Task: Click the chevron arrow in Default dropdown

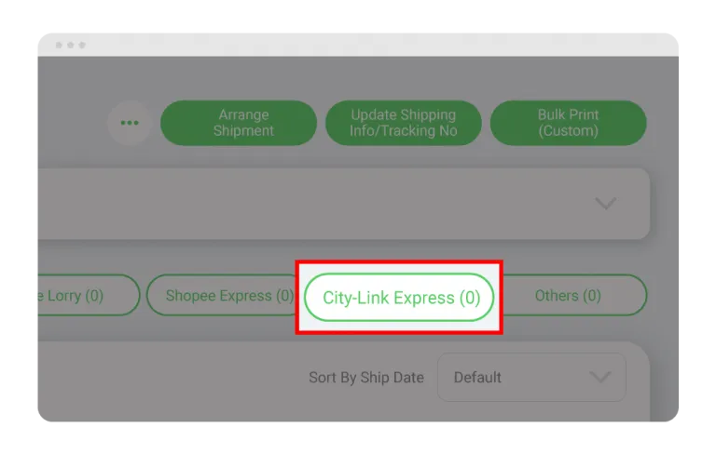Action: tap(599, 377)
